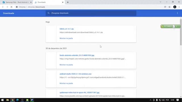Close the Downloads tab
The width and height of the screenshot is (182, 102).
(x=63, y=2)
